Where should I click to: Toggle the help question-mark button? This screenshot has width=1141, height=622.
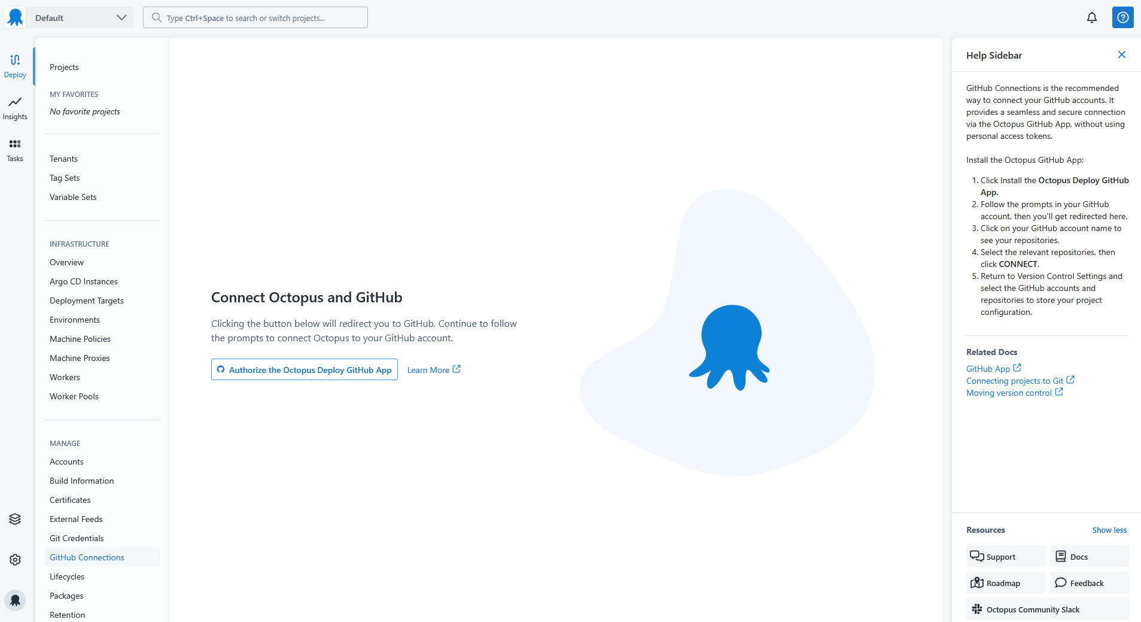point(1123,17)
